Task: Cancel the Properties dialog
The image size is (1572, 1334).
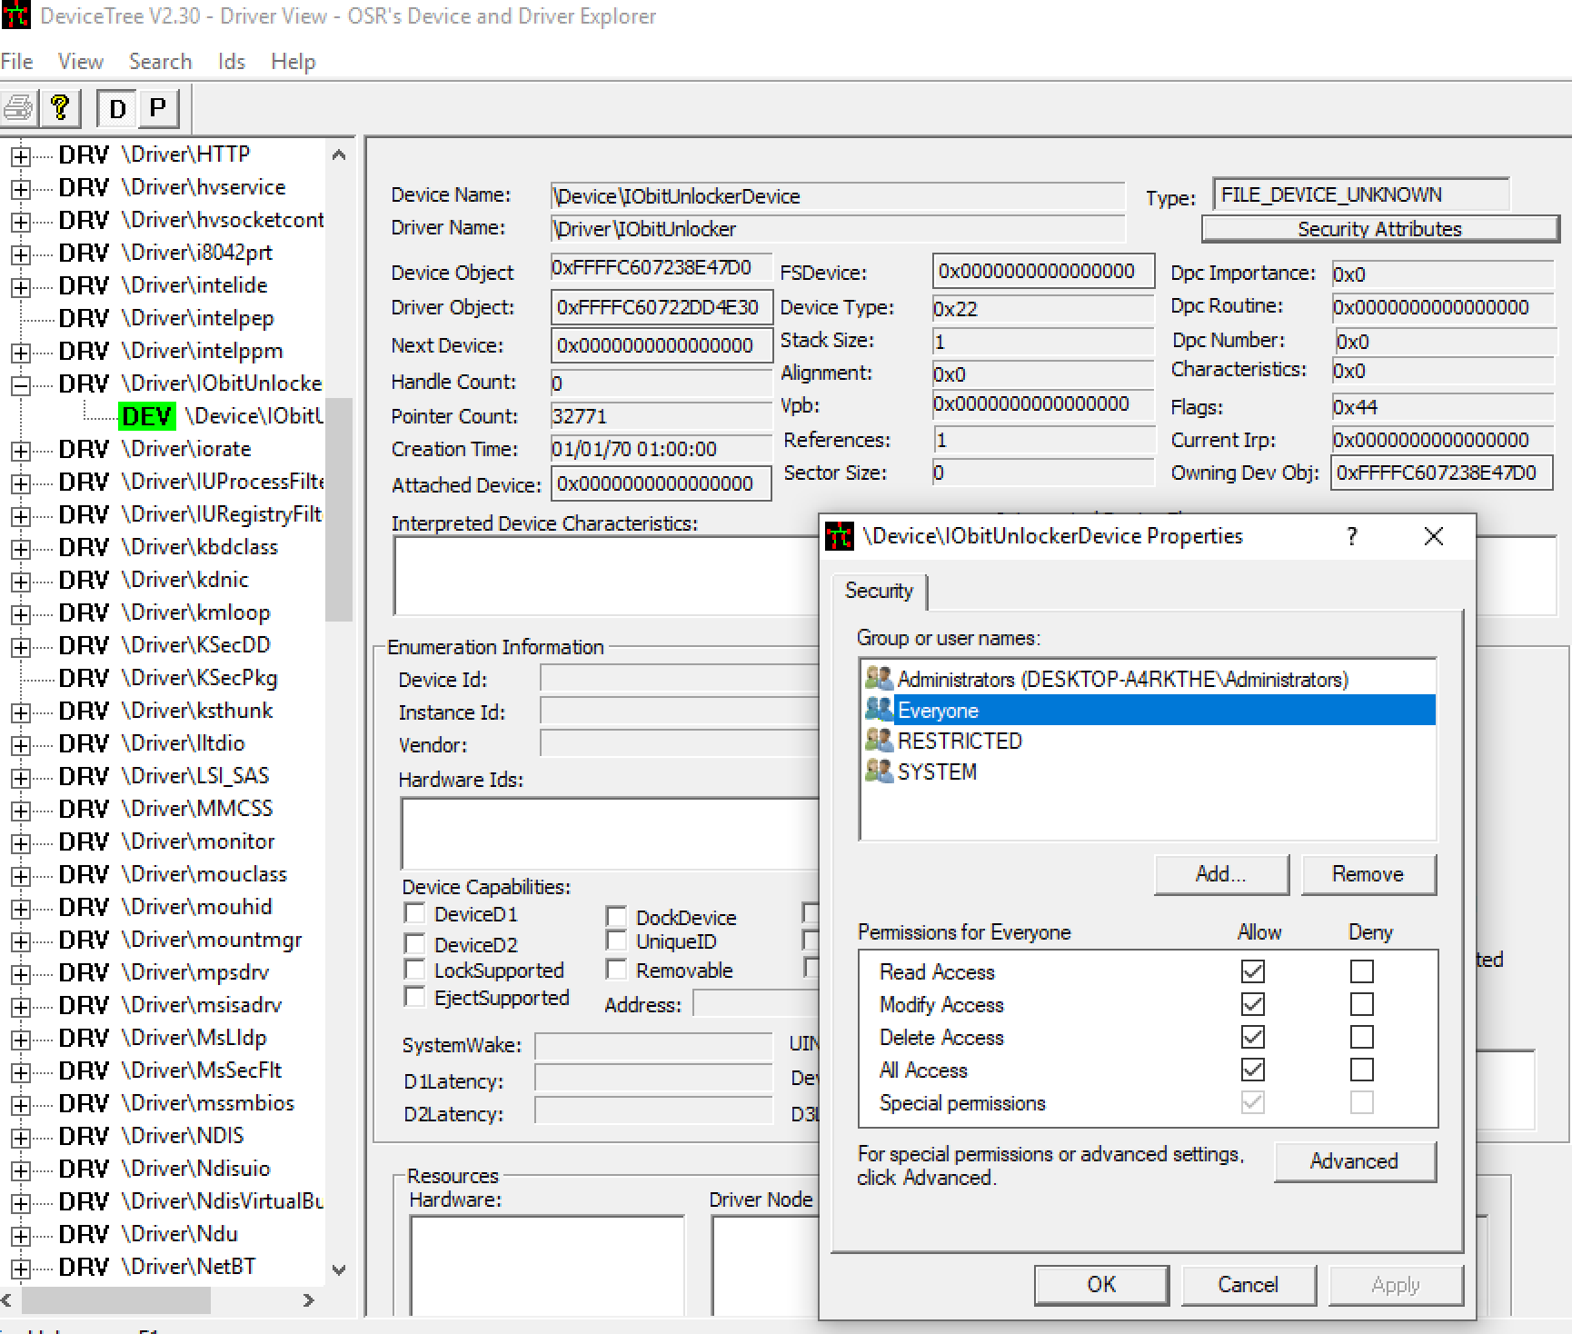Action: [x=1249, y=1285]
